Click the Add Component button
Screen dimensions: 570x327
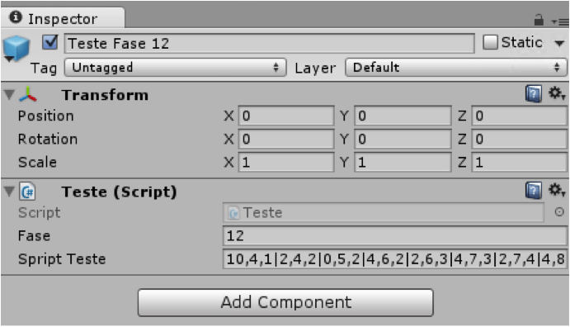click(x=285, y=302)
